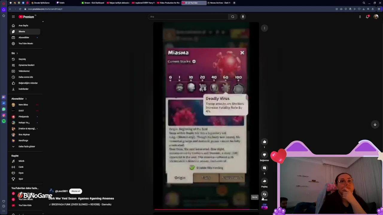Screen dimensions: 383x215
Task: Reload the page
Action: point(20,9)
